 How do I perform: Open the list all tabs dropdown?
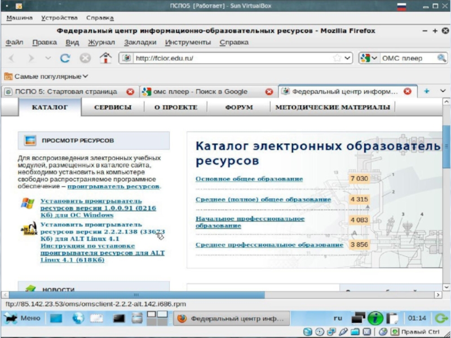click(x=443, y=91)
